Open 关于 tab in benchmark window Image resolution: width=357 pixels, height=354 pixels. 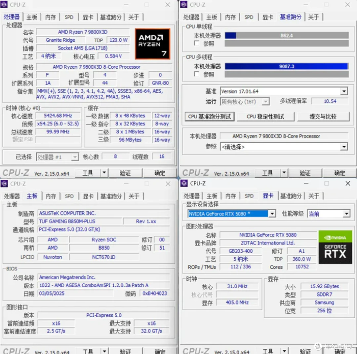click(x=313, y=17)
